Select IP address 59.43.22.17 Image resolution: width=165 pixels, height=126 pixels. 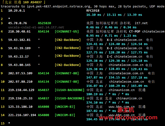coord(18,57)
